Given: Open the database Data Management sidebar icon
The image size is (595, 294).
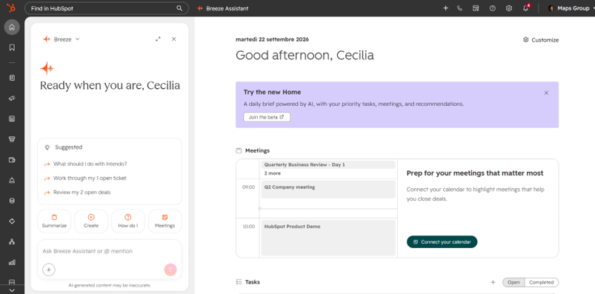Looking at the screenshot, I should [12, 201].
